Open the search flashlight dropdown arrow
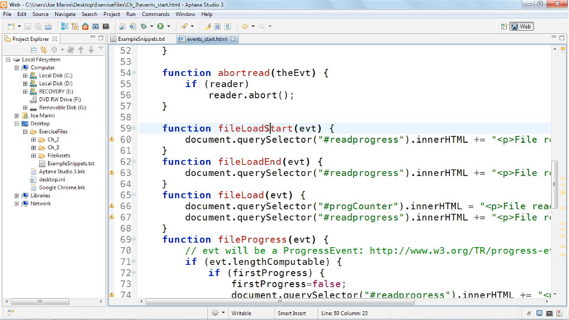The height and width of the screenshot is (320, 569). tap(192, 27)
